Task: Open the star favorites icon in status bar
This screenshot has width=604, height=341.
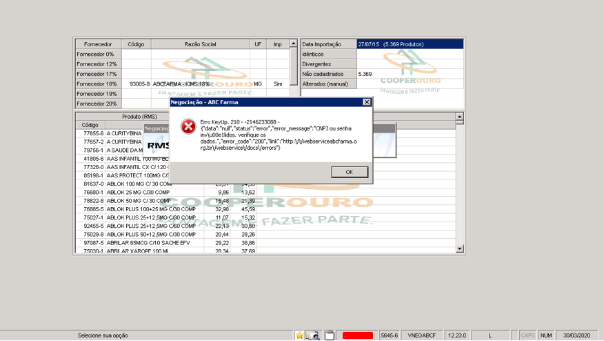Action: (299, 335)
